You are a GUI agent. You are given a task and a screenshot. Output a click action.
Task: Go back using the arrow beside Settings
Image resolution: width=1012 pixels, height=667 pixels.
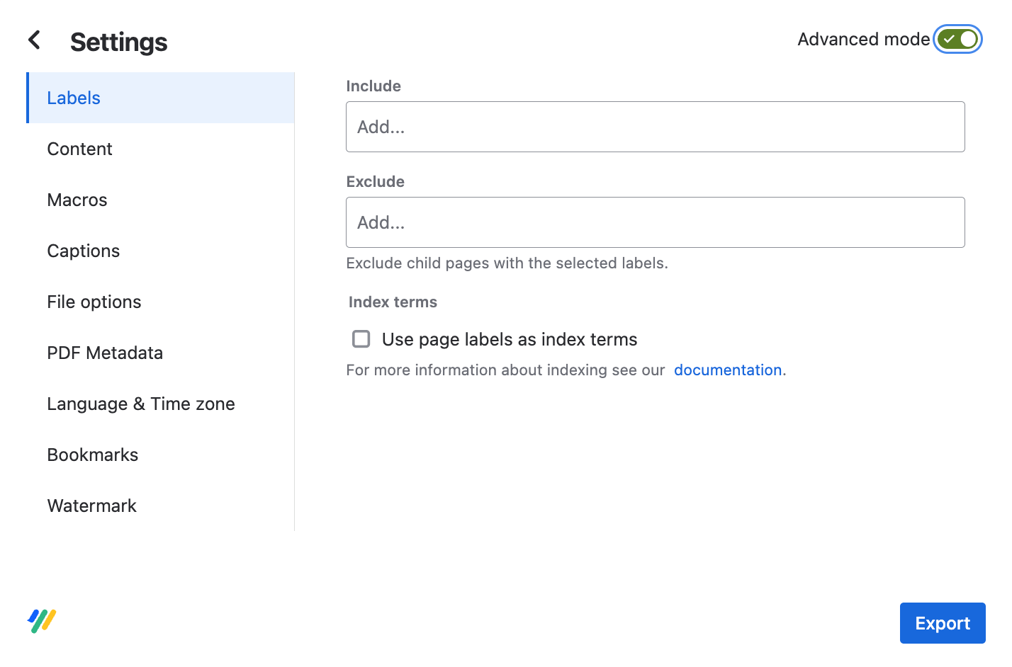tap(34, 40)
